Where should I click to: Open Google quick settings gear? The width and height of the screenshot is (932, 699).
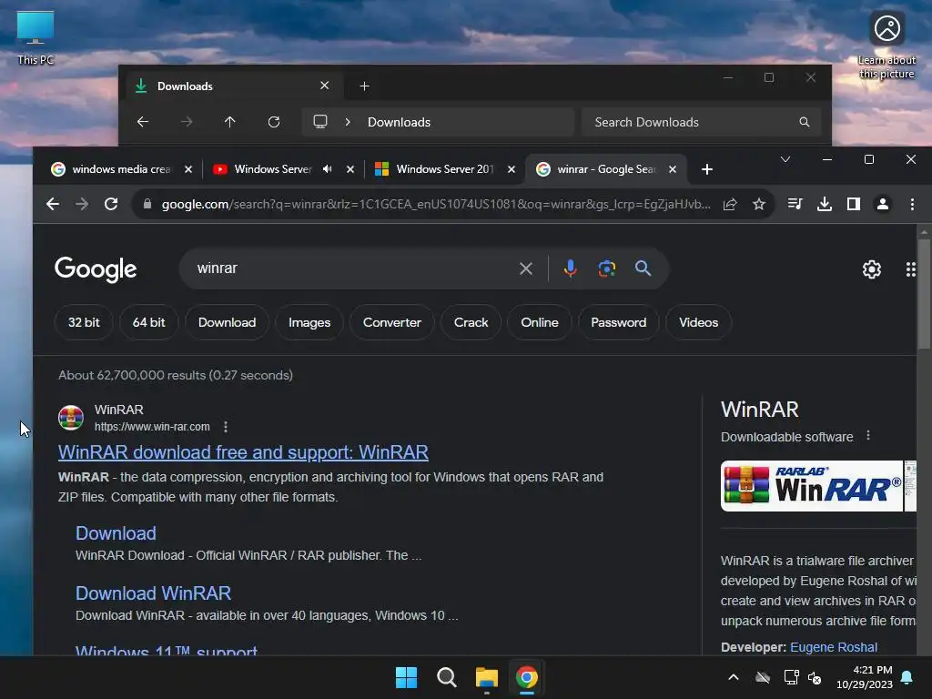tap(872, 269)
